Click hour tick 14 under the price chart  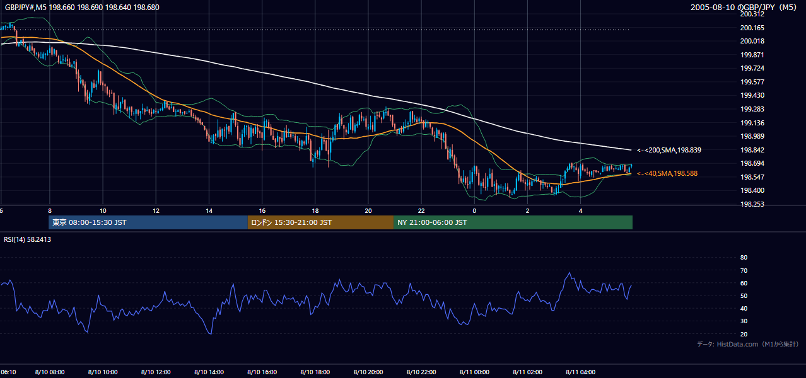coord(209,211)
